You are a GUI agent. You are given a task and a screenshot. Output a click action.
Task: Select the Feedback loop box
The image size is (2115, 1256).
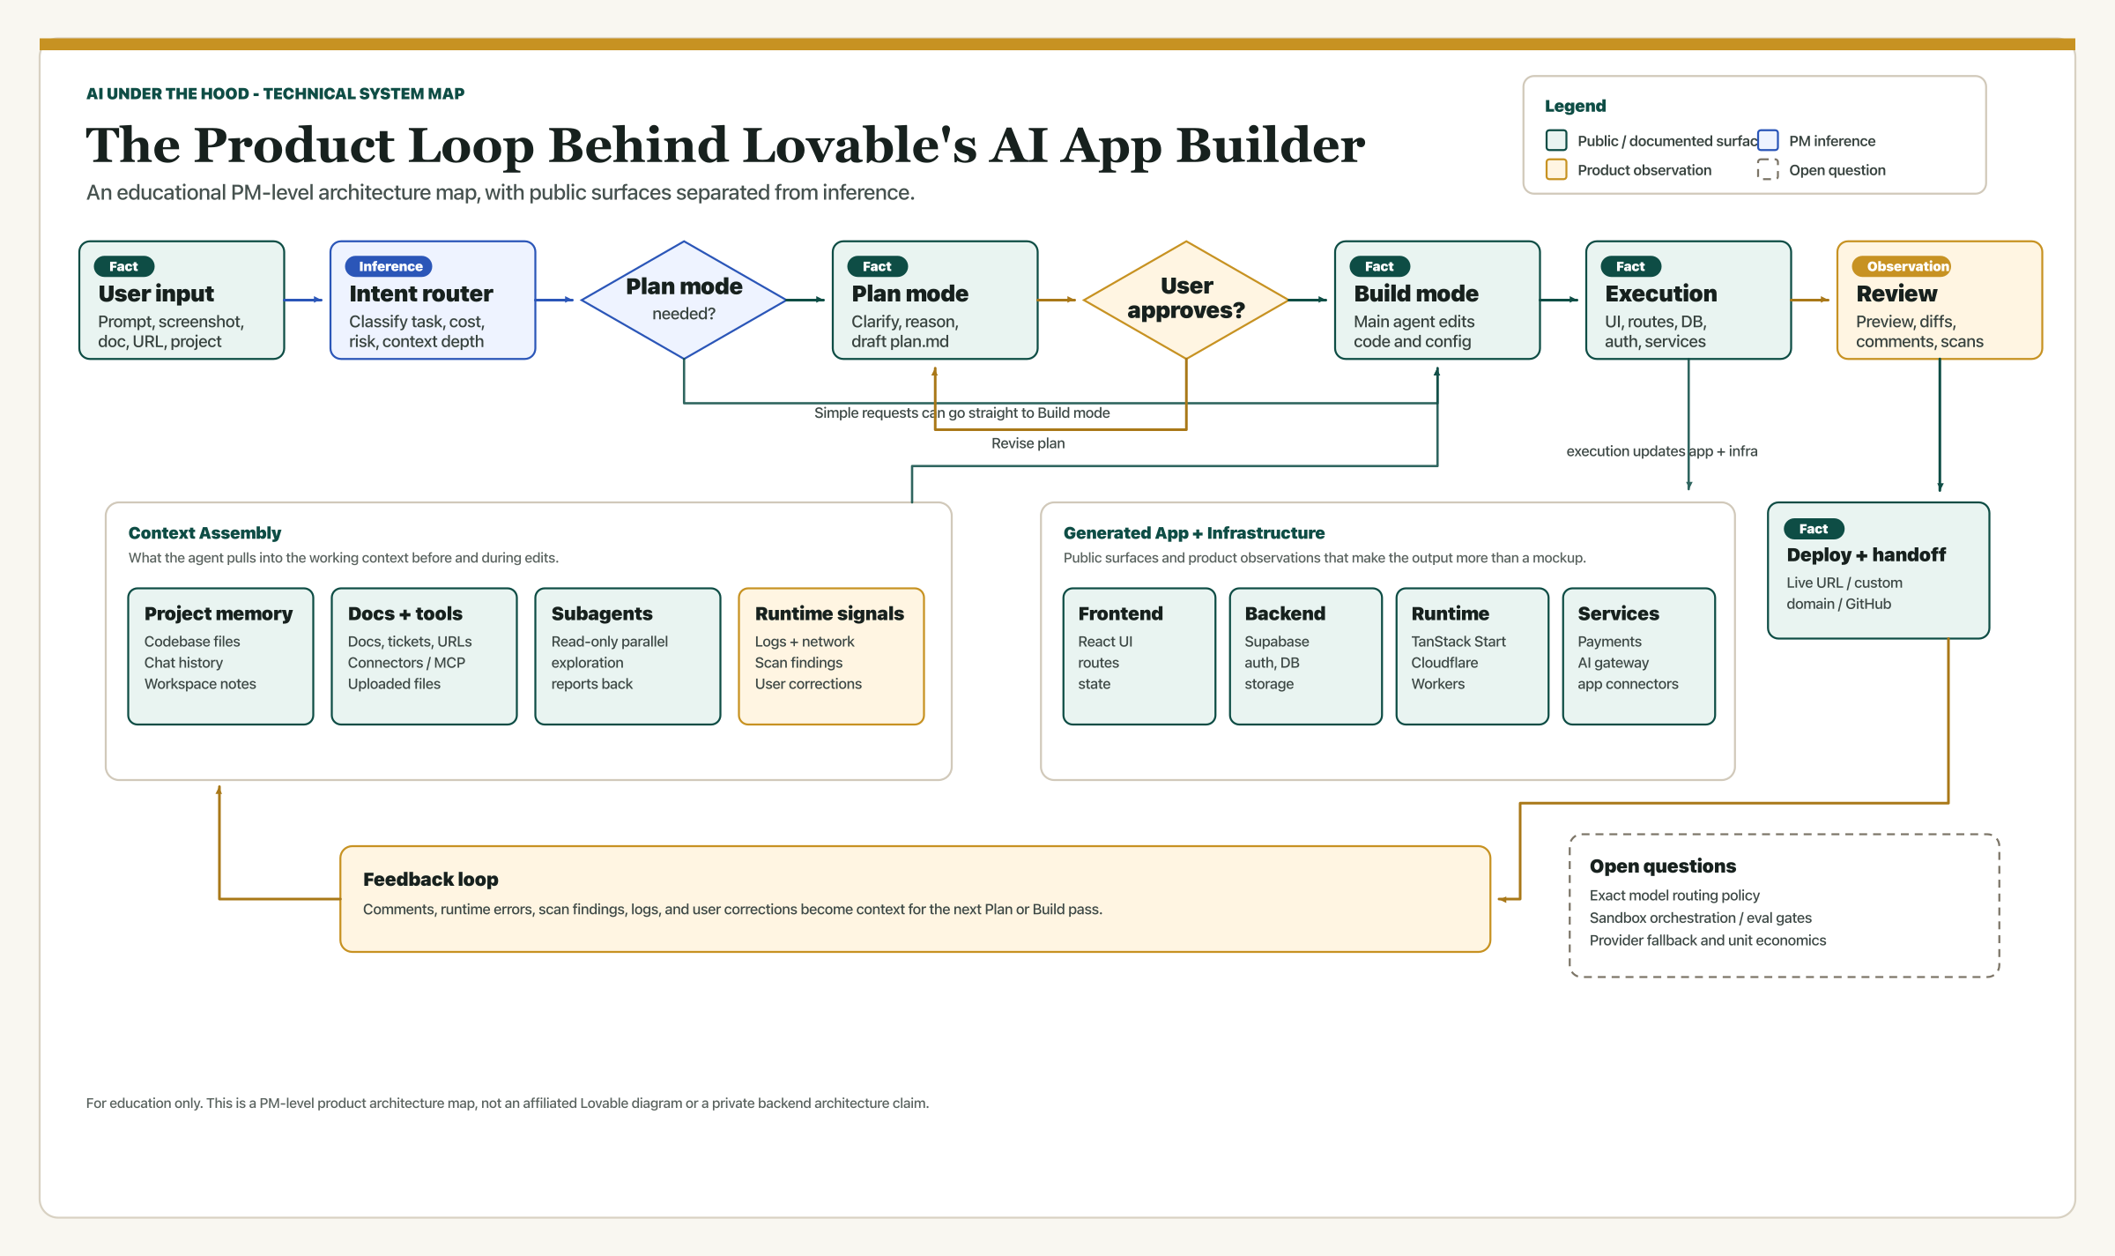click(915, 899)
